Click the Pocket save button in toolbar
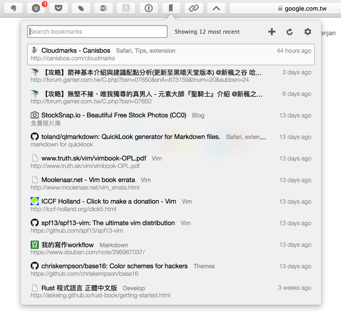341x316 pixels. [59, 8]
